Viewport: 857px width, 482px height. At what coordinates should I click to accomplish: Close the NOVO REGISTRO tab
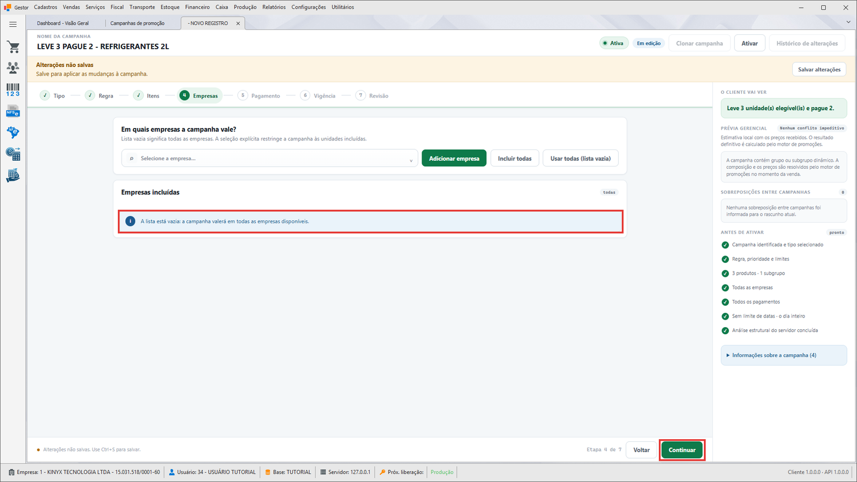pyautogui.click(x=238, y=24)
